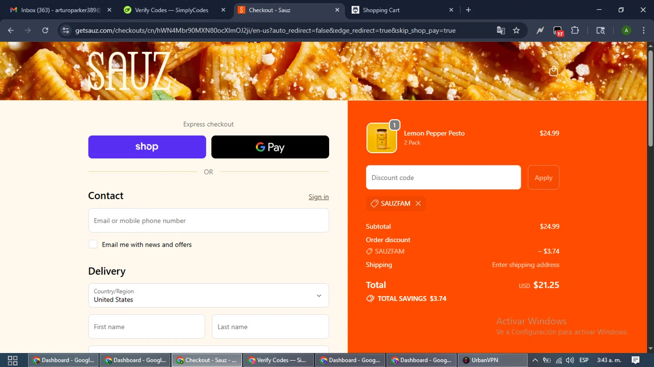
Task: Pay with Google Pay button
Action: click(x=270, y=147)
